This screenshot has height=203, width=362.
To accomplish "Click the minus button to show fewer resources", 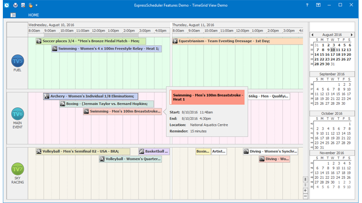I will pyautogui.click(x=305, y=196).
